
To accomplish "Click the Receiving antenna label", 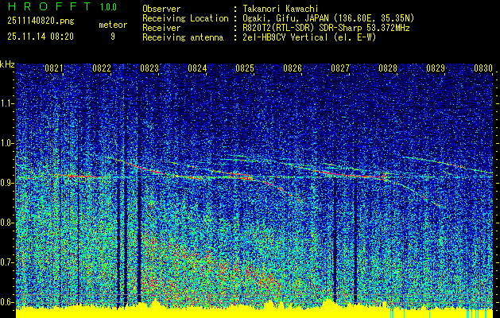I will [183, 37].
